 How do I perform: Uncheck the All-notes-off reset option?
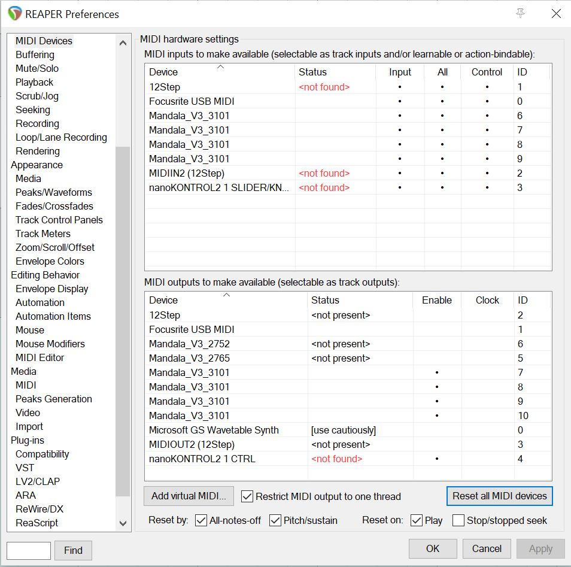tap(202, 520)
